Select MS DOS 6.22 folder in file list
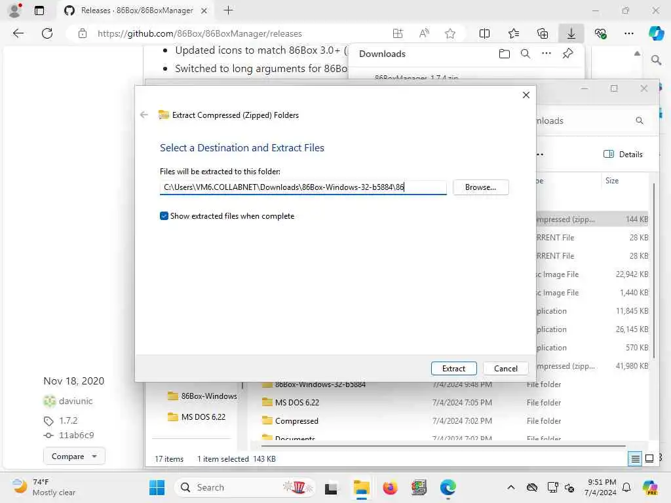Screen dimensions: 671x503 pos(297,403)
